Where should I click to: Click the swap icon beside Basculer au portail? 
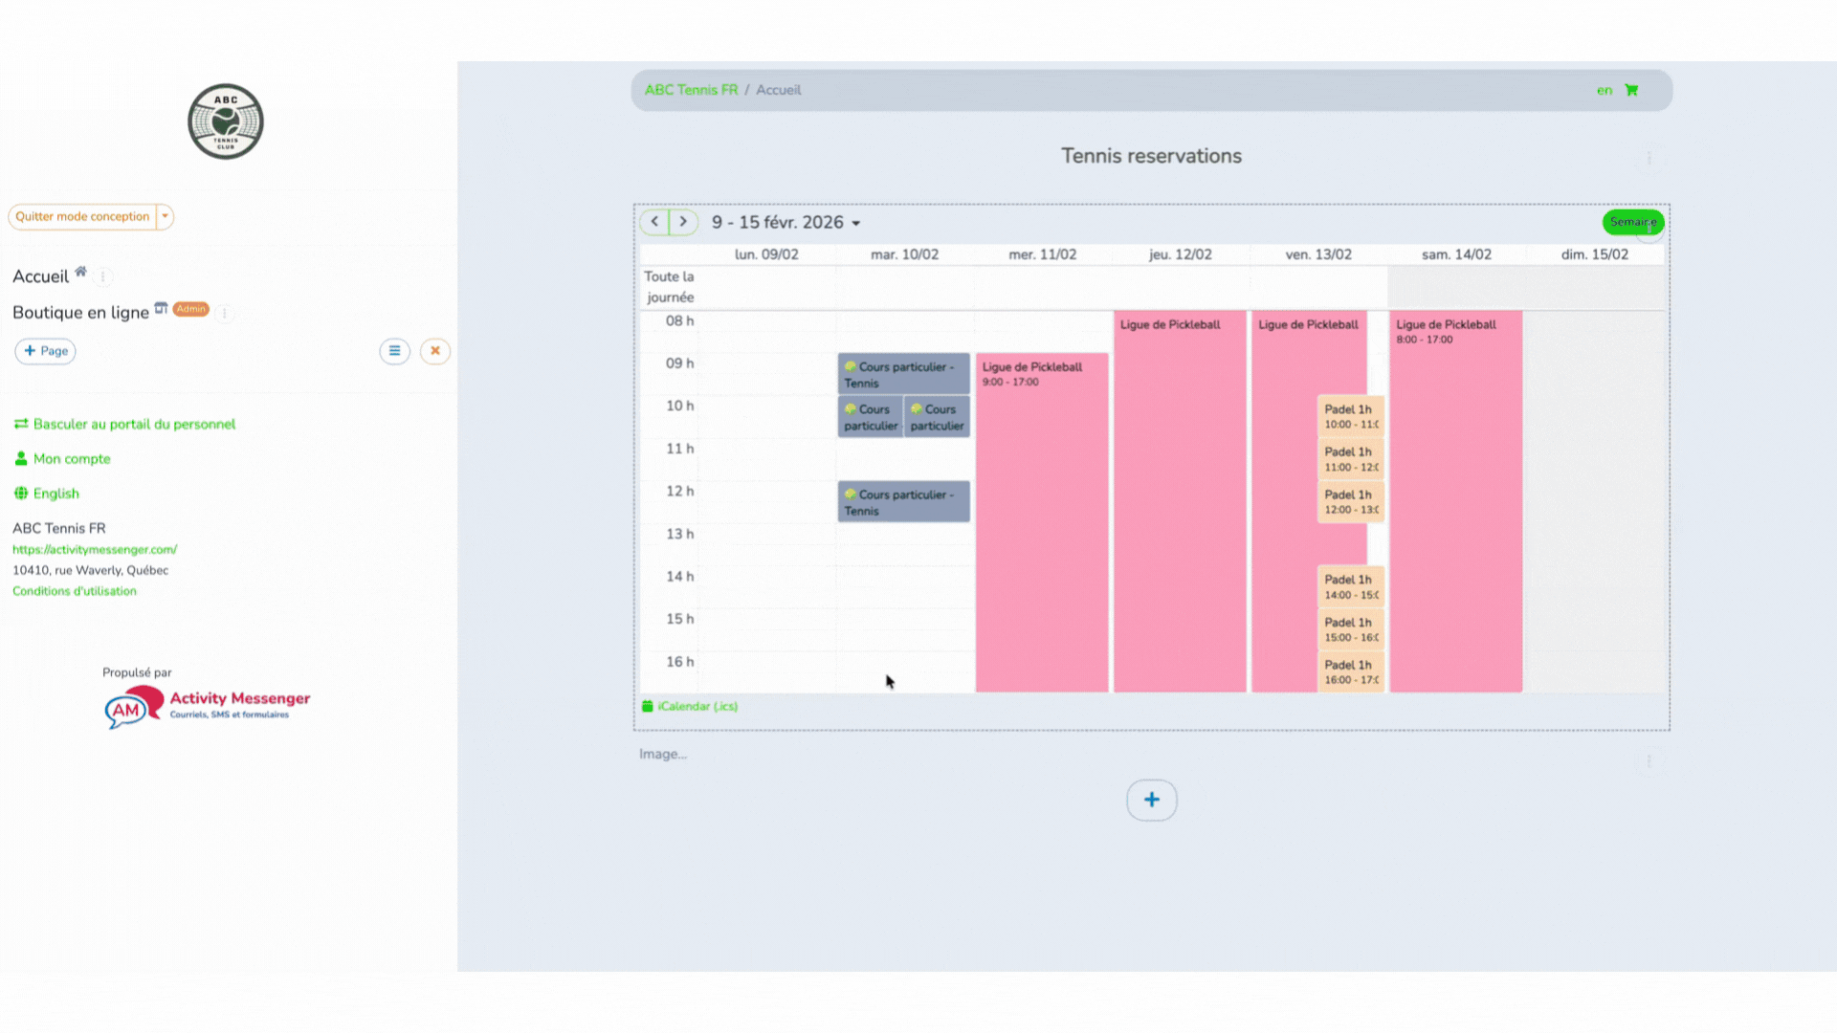[x=20, y=424]
